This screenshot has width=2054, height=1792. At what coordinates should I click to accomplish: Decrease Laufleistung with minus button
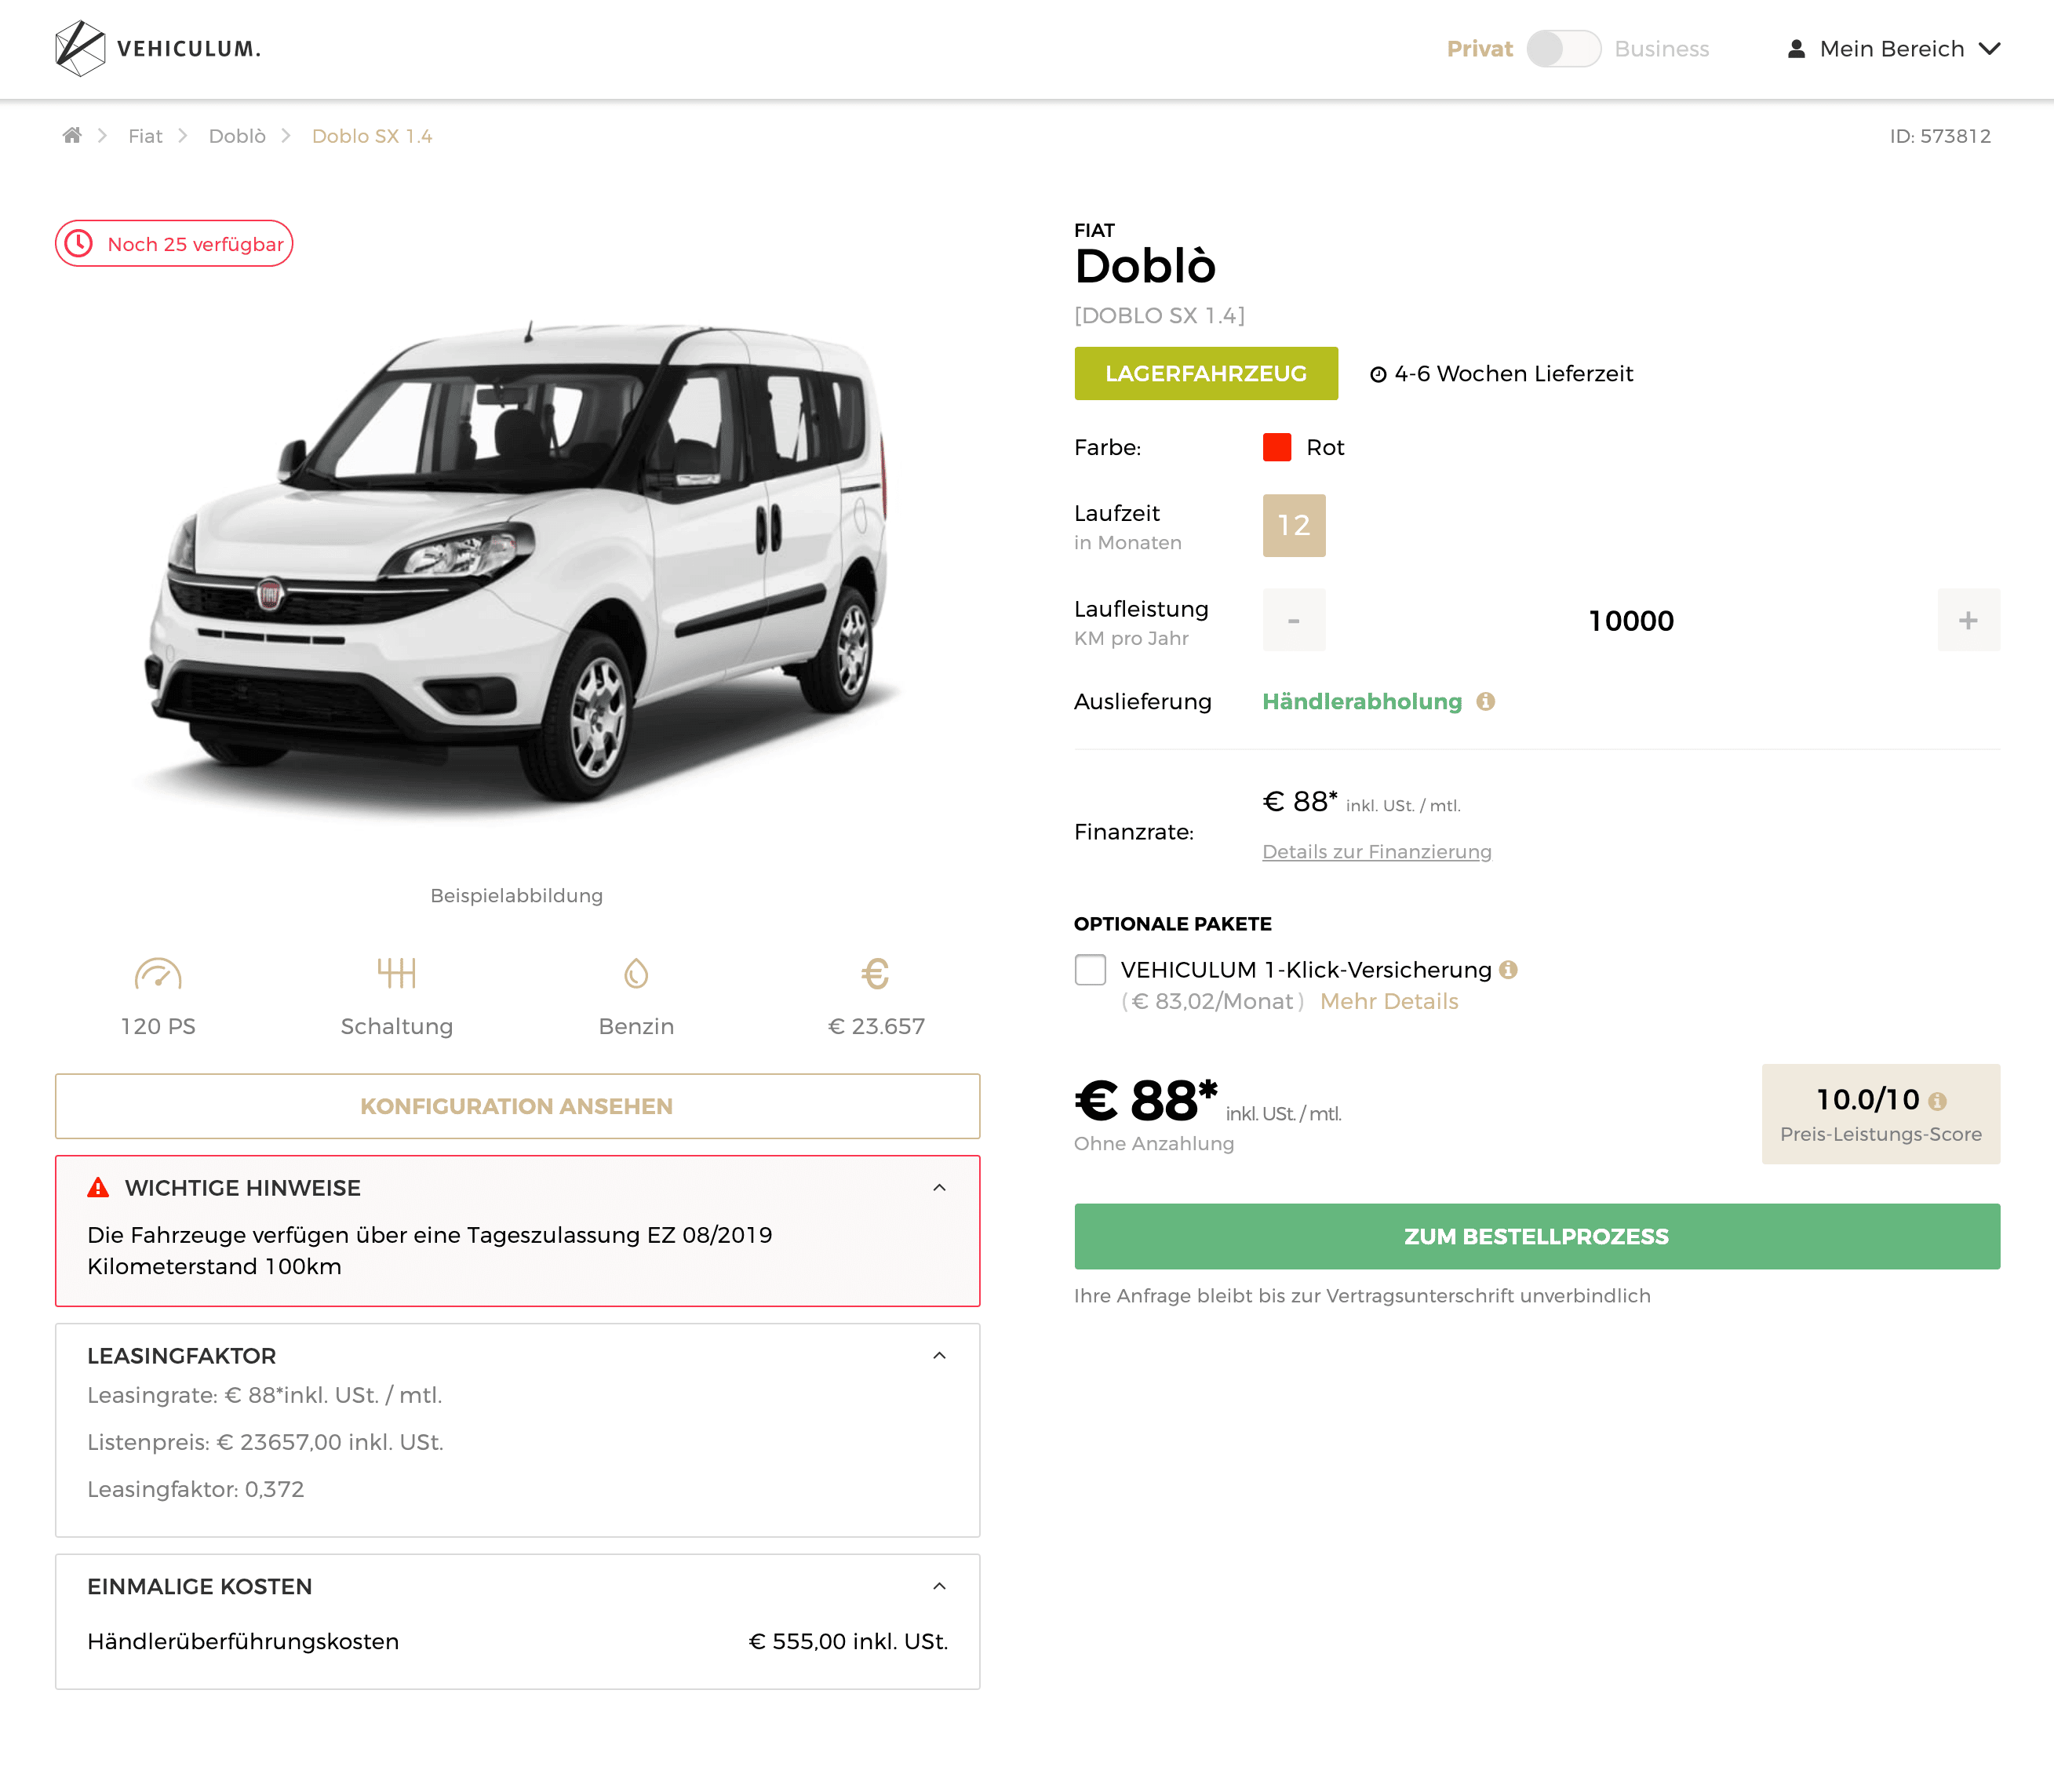point(1294,620)
